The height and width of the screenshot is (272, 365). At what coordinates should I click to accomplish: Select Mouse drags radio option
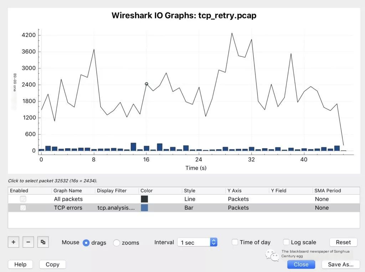click(x=86, y=243)
